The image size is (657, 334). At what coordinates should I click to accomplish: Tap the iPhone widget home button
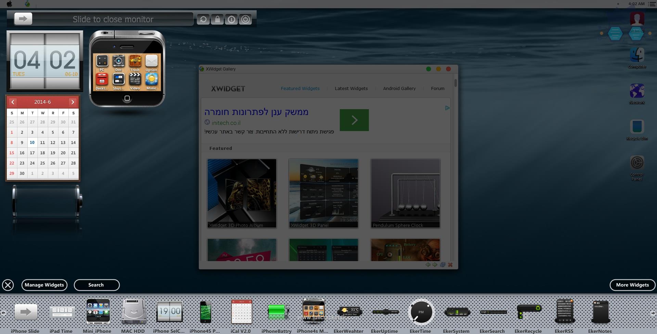tap(127, 98)
